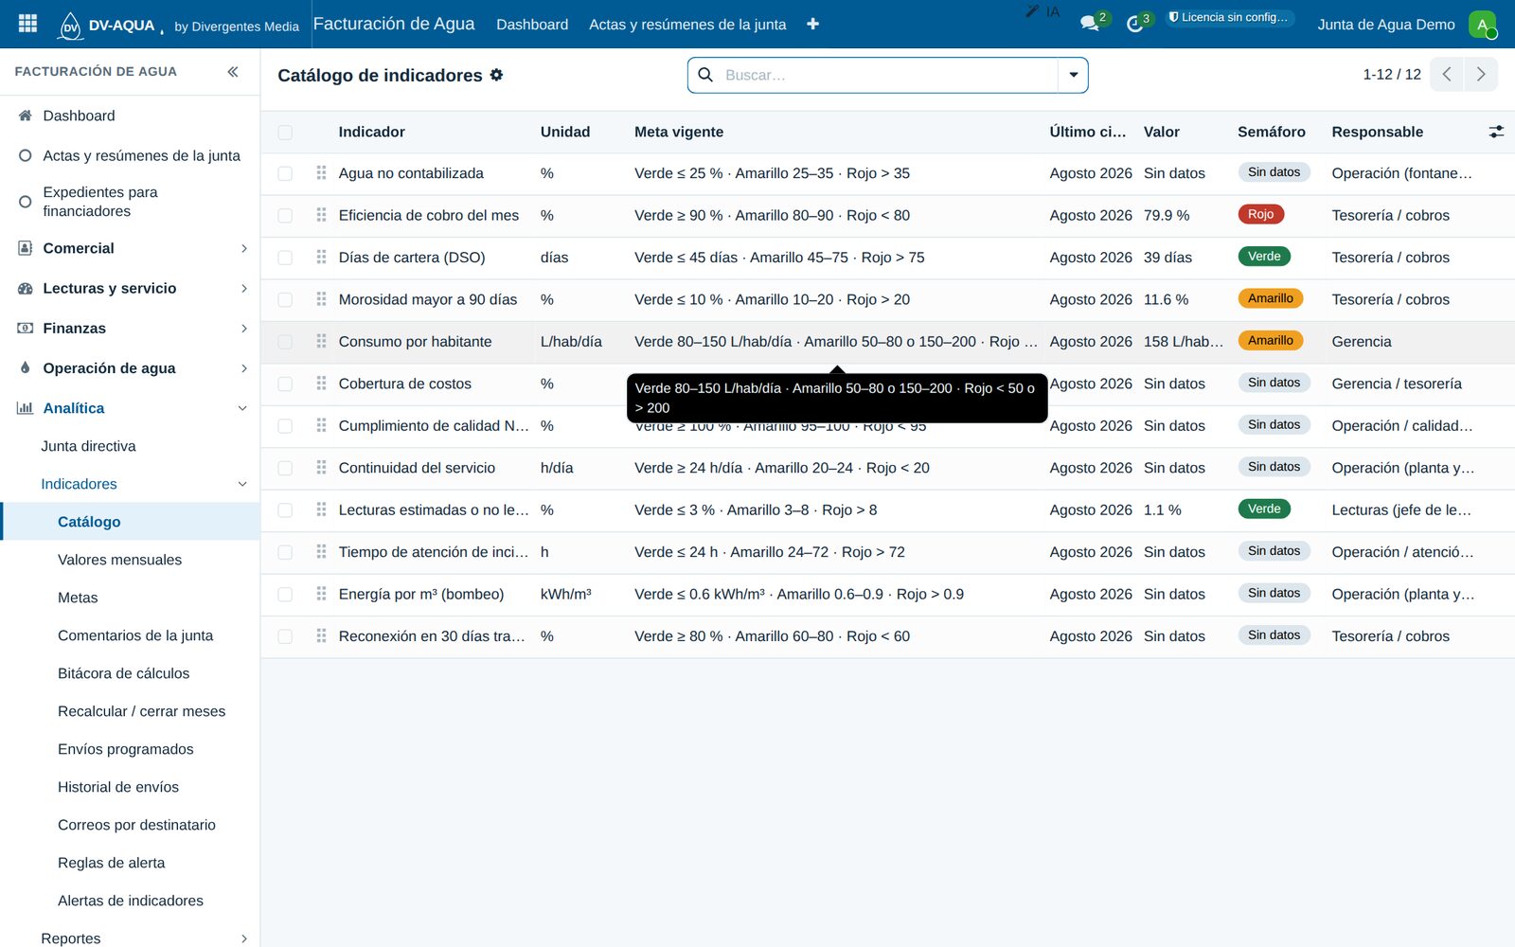Expand Operación de agua section
The width and height of the screenshot is (1515, 947).
point(130,367)
